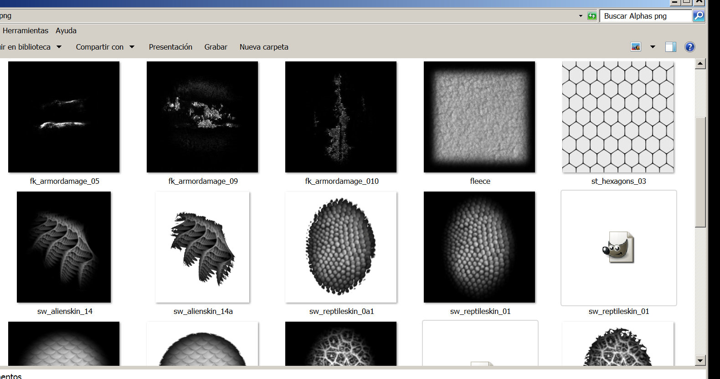Expand the address bar history dropdown

[581, 16]
